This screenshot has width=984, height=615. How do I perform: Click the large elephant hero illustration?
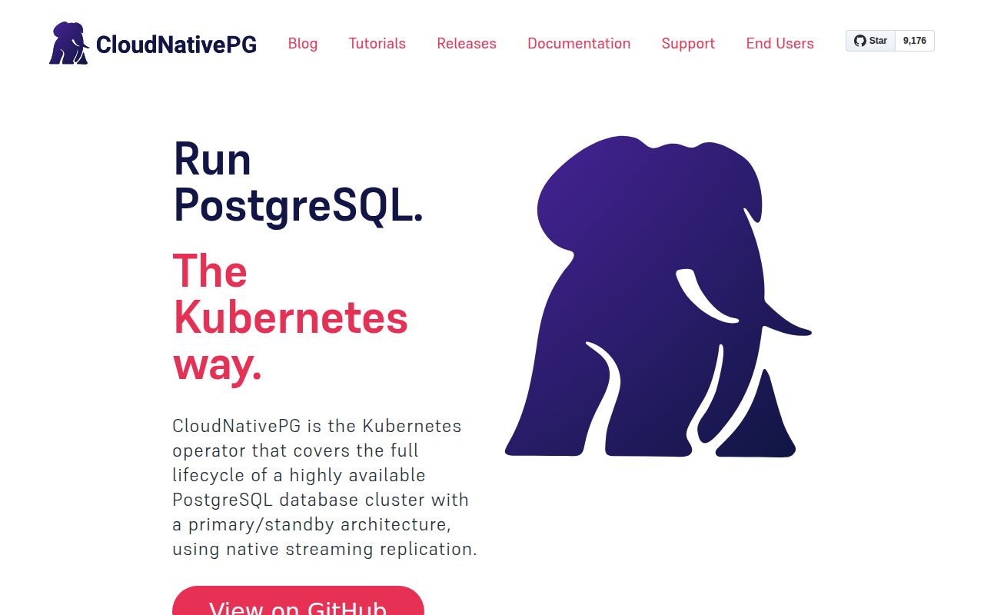click(x=658, y=297)
